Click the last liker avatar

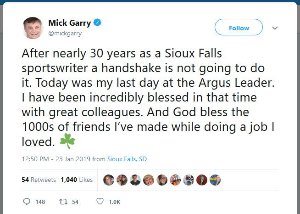215,180
